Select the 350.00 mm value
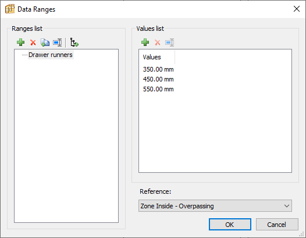Viewport: 306px width, 238px height. pyautogui.click(x=158, y=69)
